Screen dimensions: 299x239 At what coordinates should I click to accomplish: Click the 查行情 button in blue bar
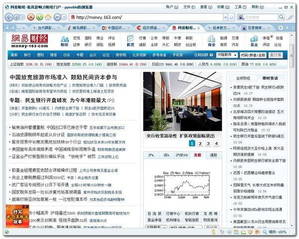pyautogui.click(x=276, y=55)
